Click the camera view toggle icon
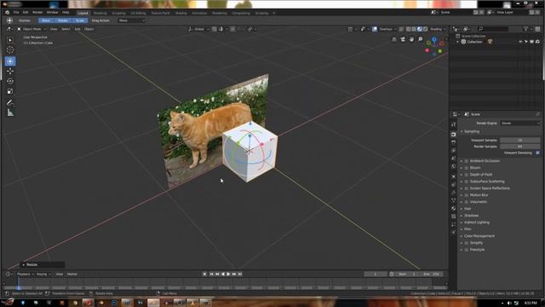Image resolution: width=545 pixels, height=307 pixels. (403, 39)
